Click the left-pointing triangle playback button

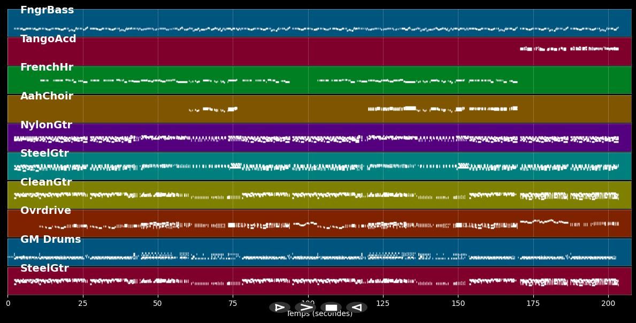click(357, 307)
